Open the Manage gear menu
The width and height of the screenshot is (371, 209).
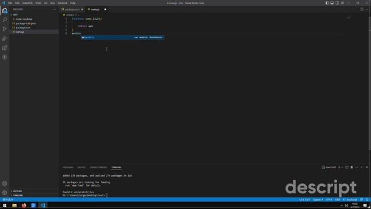click(x=5, y=193)
